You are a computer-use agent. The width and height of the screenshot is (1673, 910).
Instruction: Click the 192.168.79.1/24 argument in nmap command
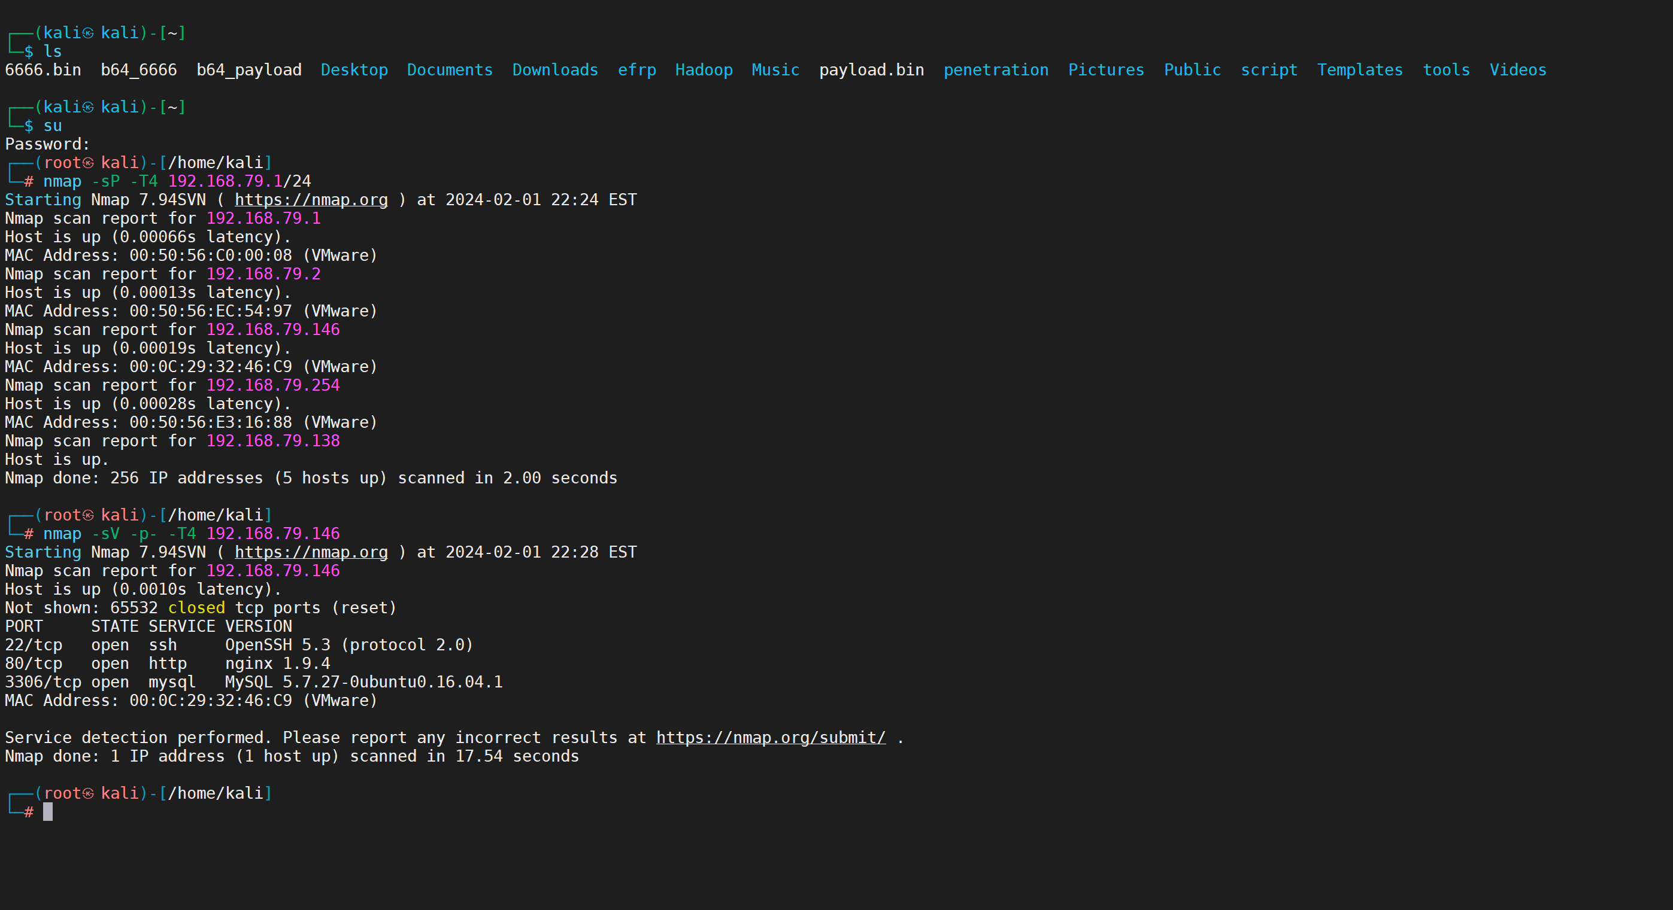[x=240, y=181]
